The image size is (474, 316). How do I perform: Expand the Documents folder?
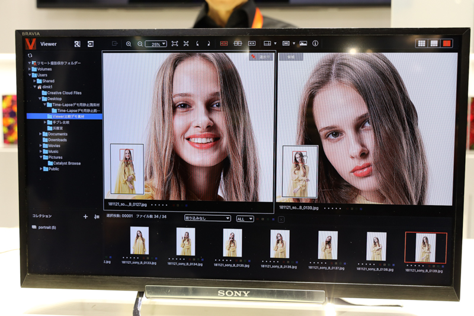40,133
